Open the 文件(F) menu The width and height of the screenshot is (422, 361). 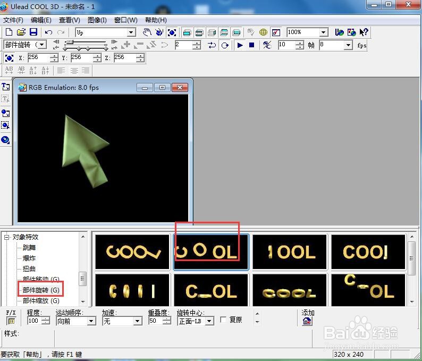(x=13, y=20)
